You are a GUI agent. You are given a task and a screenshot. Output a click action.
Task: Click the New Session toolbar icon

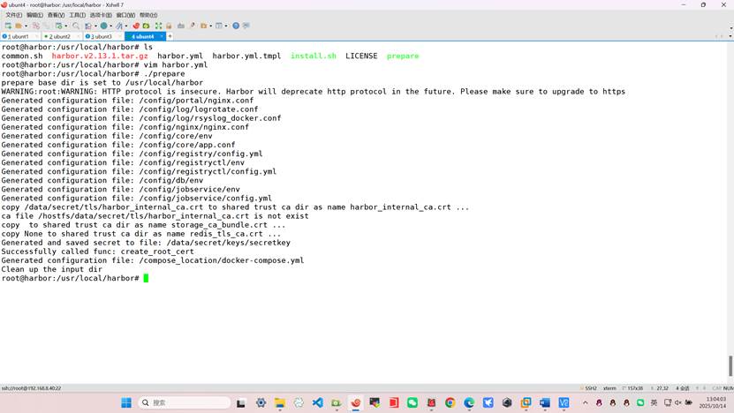pos(8,26)
